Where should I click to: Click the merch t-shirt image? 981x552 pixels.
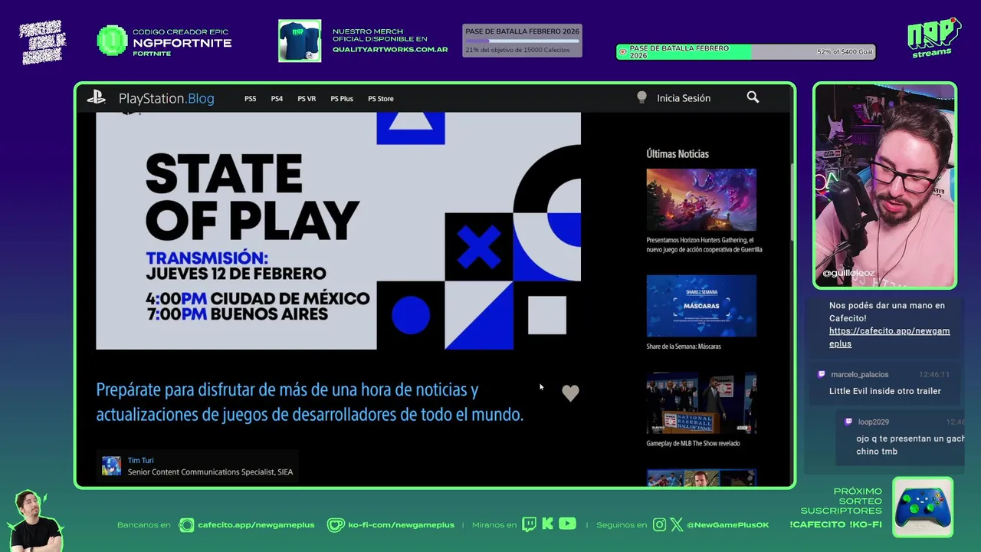click(300, 41)
